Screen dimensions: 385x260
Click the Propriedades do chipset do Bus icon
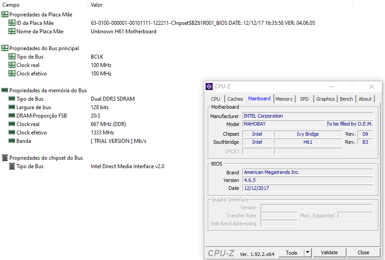click(x=4, y=158)
